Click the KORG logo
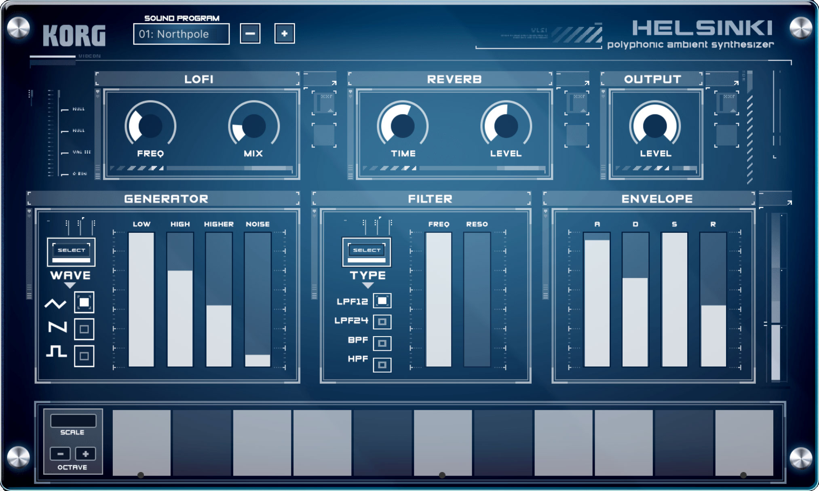This screenshot has width=819, height=491. (x=74, y=36)
